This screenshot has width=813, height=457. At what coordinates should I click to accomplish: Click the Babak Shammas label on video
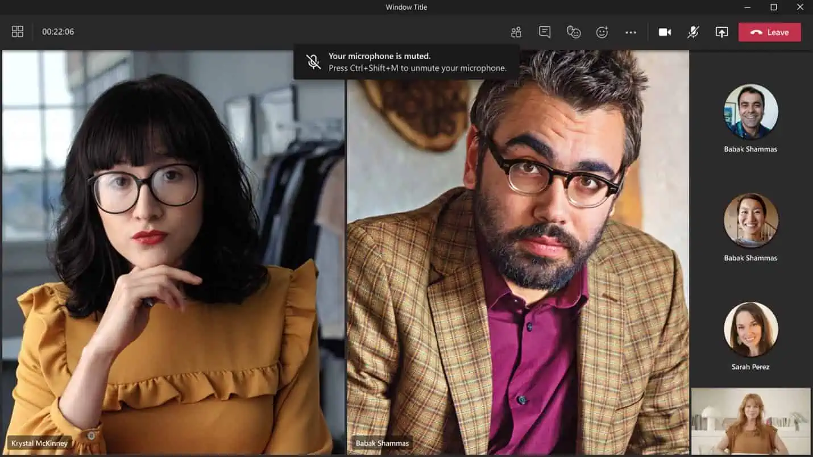[382, 443]
